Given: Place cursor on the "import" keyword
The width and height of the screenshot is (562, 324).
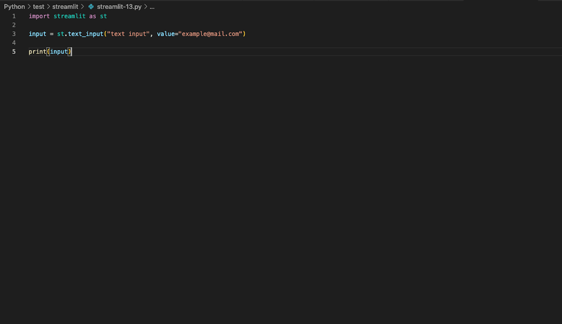Looking at the screenshot, I should (39, 16).
